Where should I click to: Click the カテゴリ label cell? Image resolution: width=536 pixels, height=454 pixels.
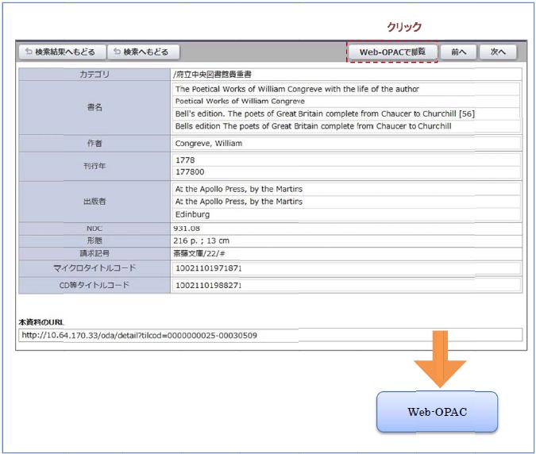pyautogui.click(x=94, y=74)
